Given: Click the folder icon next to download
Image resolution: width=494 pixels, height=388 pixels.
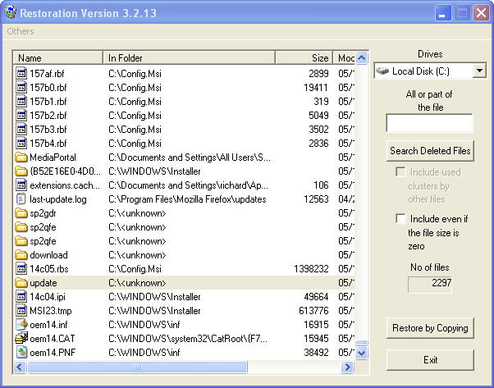Looking at the screenshot, I should (x=22, y=254).
